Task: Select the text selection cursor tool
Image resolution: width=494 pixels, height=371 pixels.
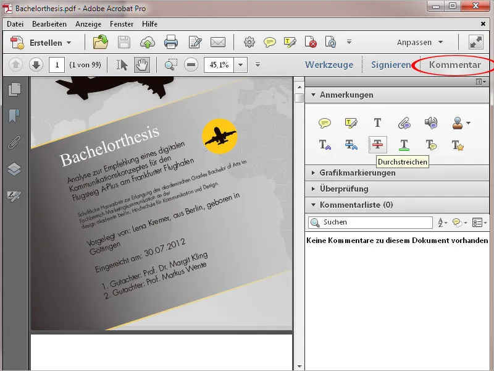Action: tap(122, 65)
